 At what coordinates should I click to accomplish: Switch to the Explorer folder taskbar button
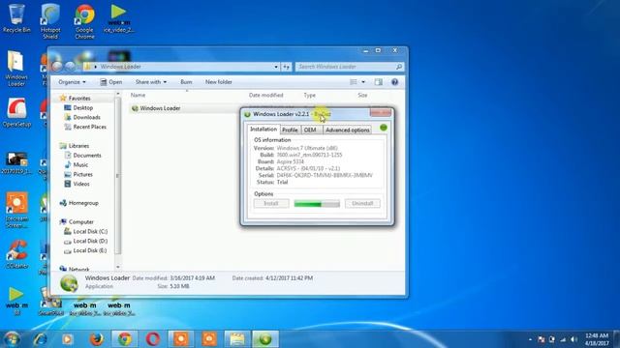click(x=237, y=339)
